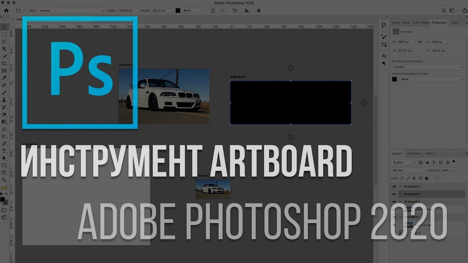Screen dimensions: 468x263
Task: Select the Eraser tool
Action: pyautogui.click(x=4, y=114)
